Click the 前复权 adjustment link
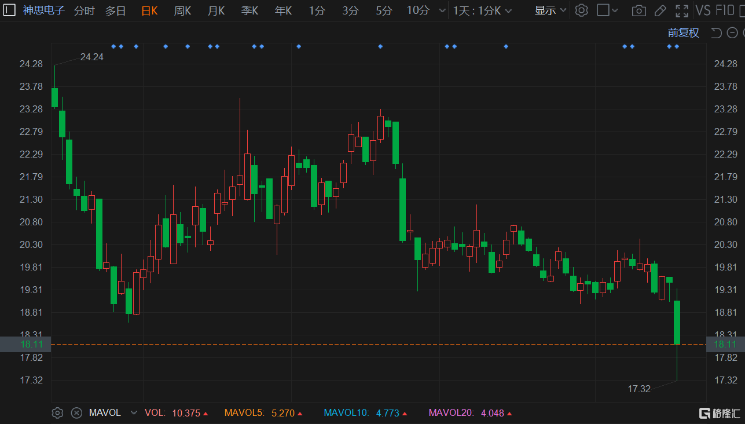This screenshot has height=424, width=745. click(683, 33)
